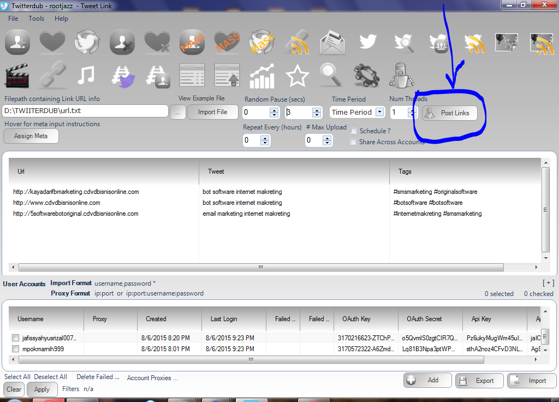The width and height of the screenshot is (559, 402).
Task: Click the Delete Failed link
Action: click(x=98, y=377)
